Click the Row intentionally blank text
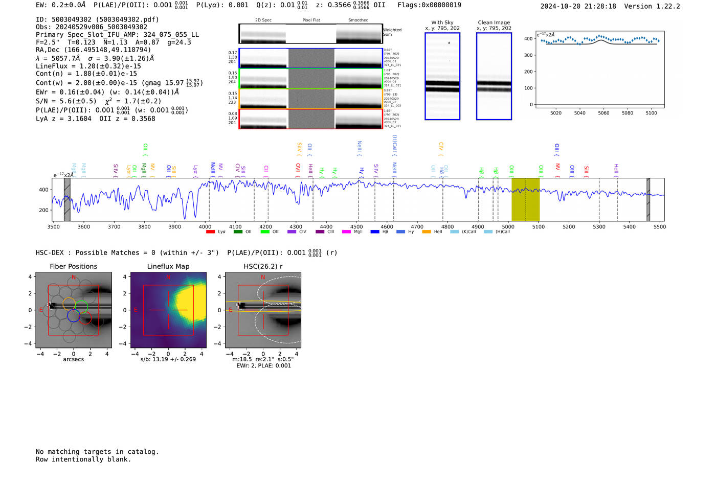Viewport: 716px width, 487px height. (83, 459)
